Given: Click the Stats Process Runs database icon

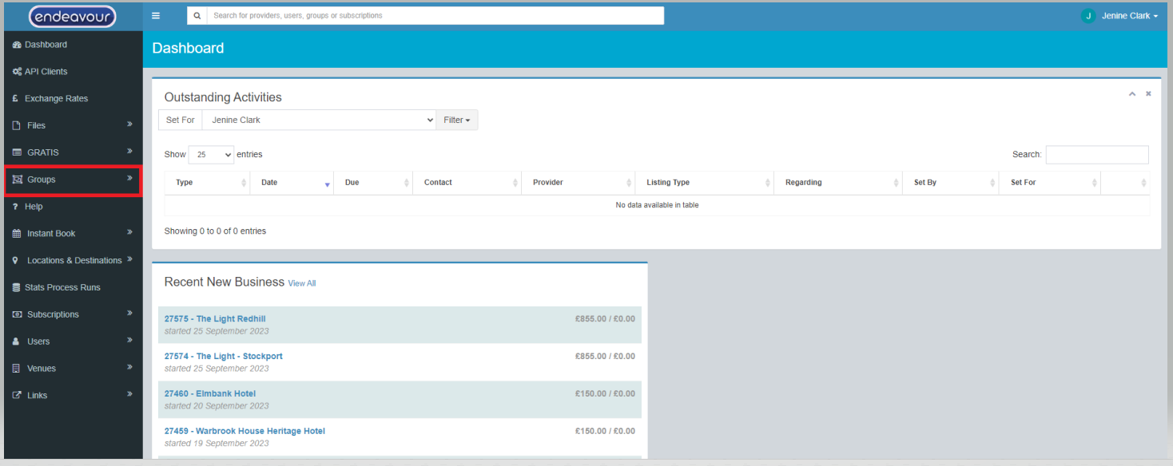Looking at the screenshot, I should coord(17,287).
